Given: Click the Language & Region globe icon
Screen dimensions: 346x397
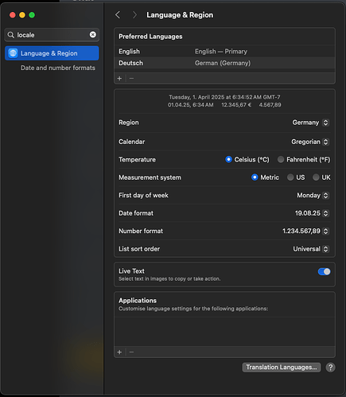Looking at the screenshot, I should click(13, 53).
